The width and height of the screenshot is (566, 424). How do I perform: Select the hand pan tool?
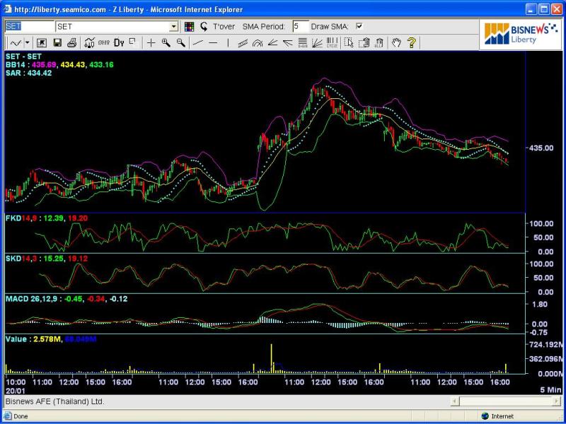click(x=396, y=43)
